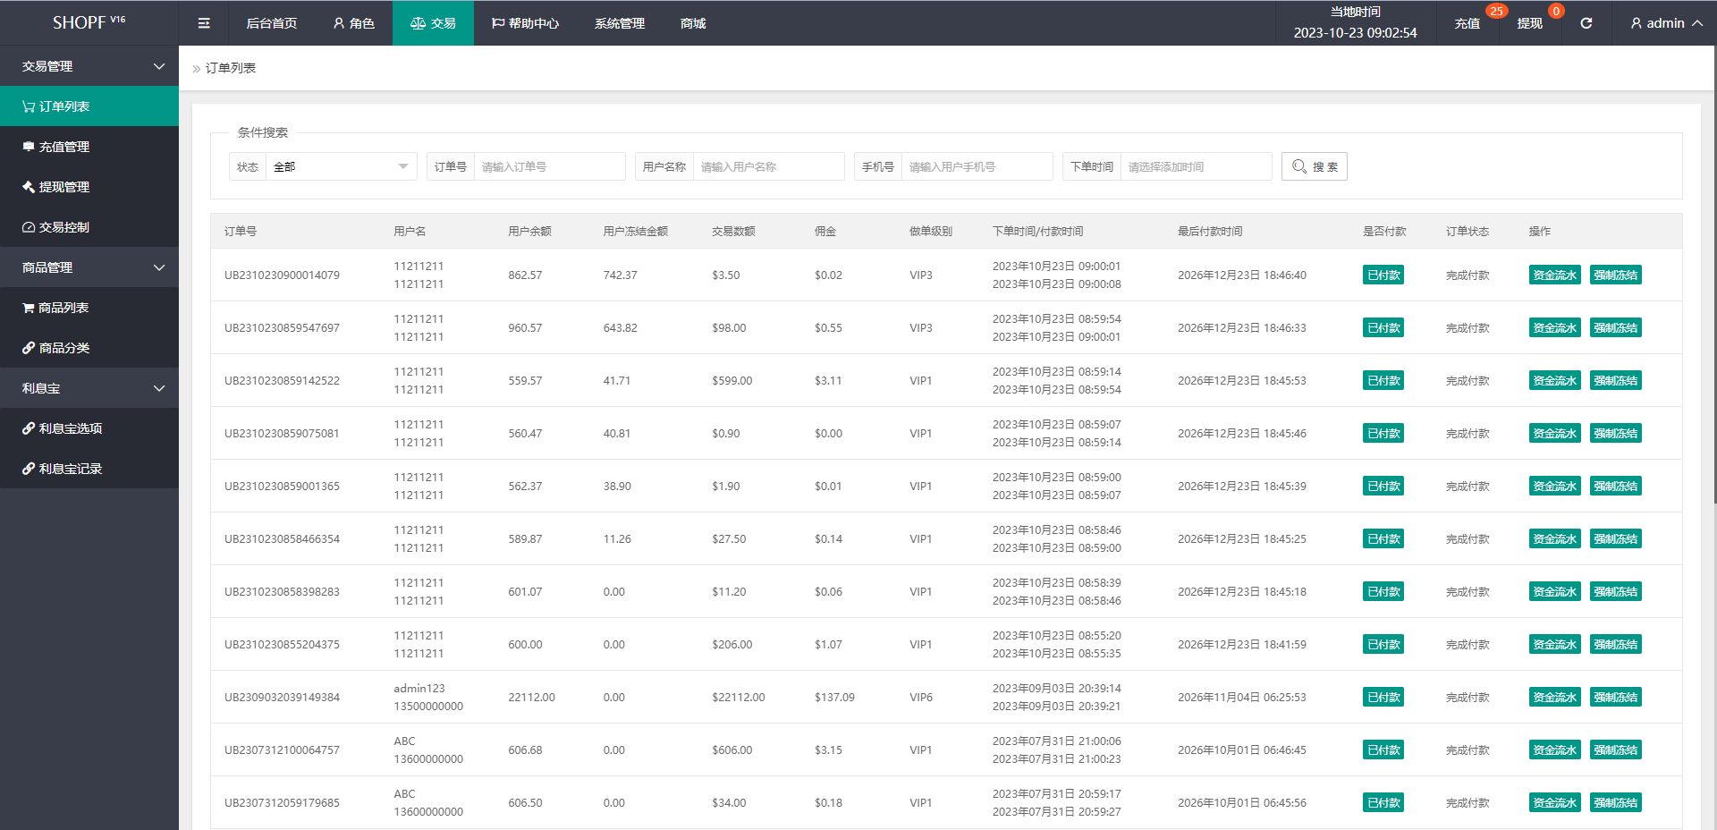
Task: Click 强制冻结 for order UB2310230900014079
Action: (x=1615, y=275)
